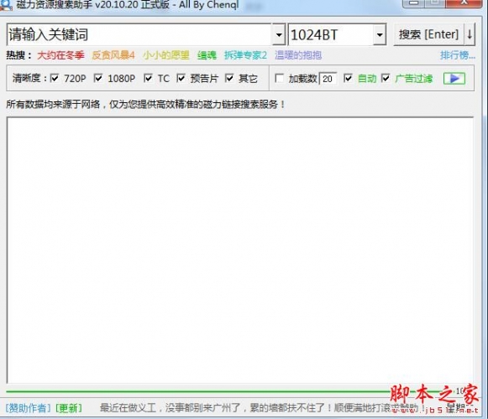This screenshot has height=419, width=488.
Task: Click the 搜索 [Enter] button
Action: tap(429, 34)
